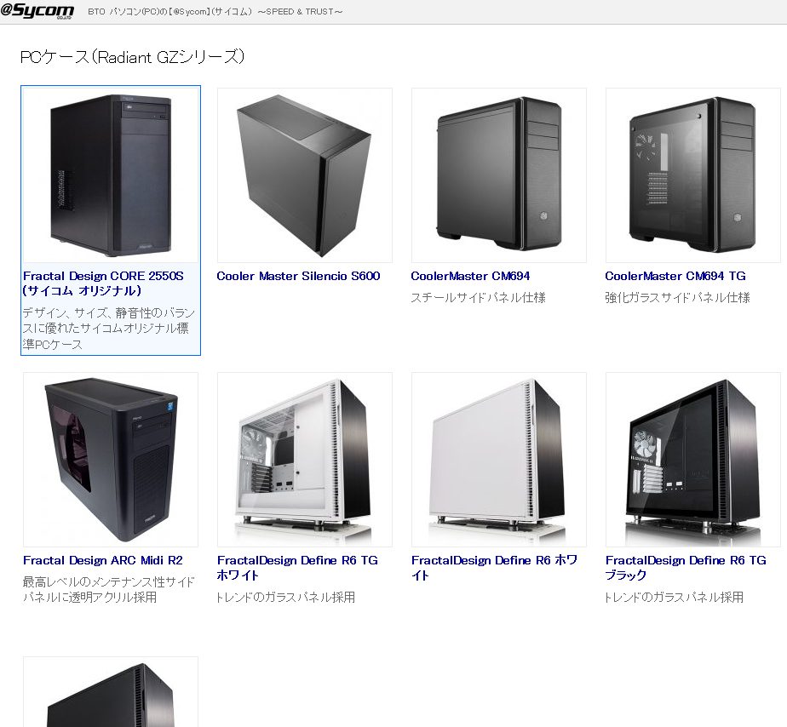
Task: Click the CORE 2550S description text
Action: [108, 329]
